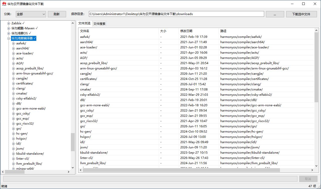Select kbuild-standalone/ in the tree
The image size is (321, 189).
point(30,154)
